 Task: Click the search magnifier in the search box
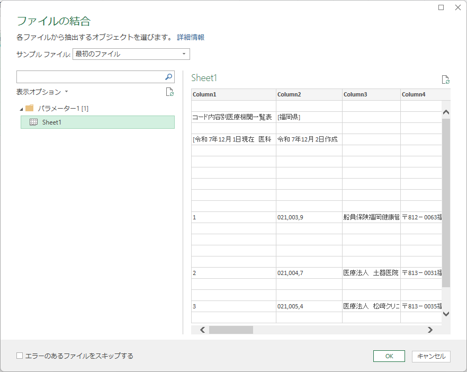click(168, 77)
